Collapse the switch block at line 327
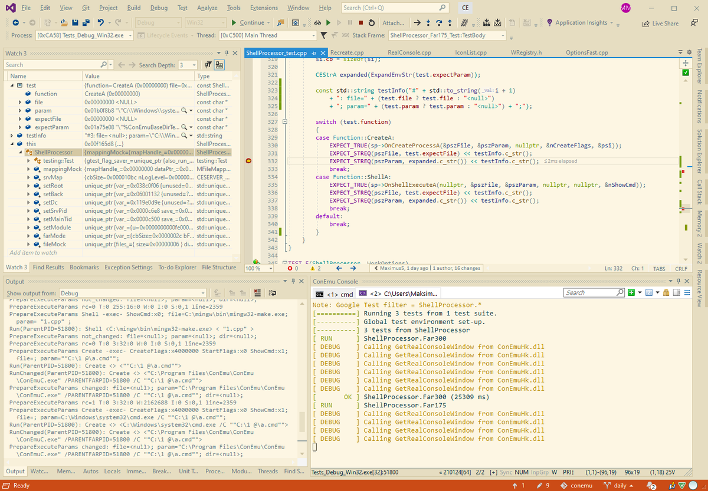This screenshot has height=491, width=708. click(x=284, y=121)
